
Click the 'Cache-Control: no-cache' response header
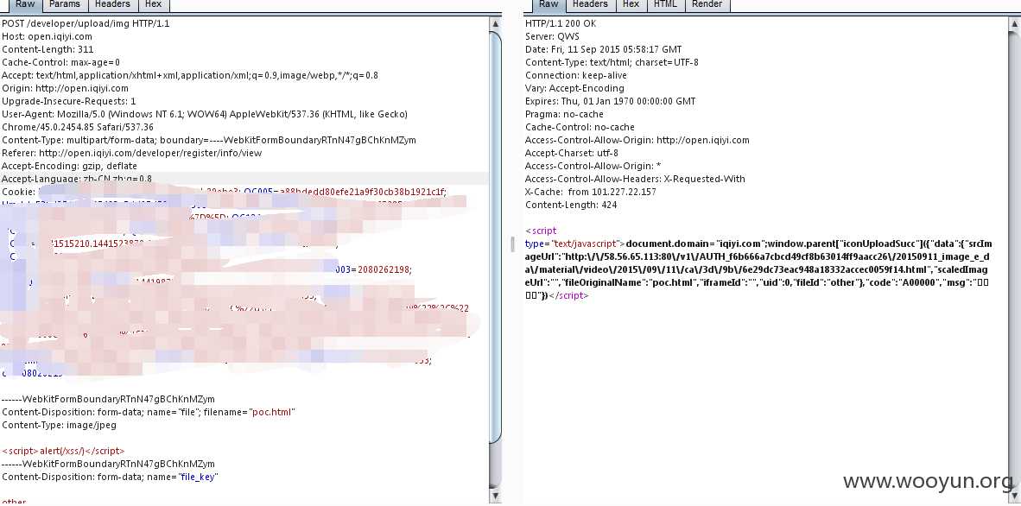click(580, 127)
